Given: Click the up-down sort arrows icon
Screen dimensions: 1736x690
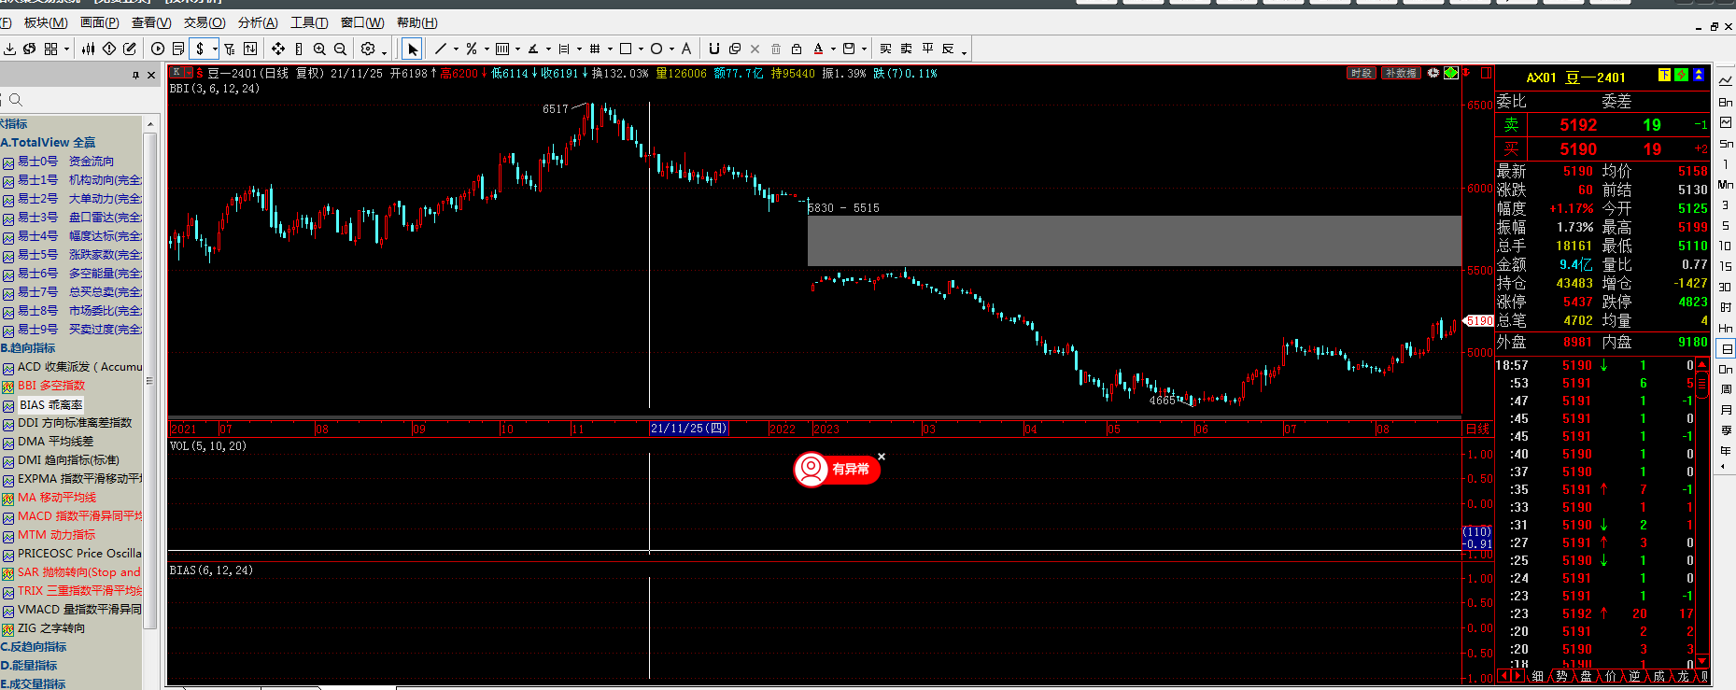Looking at the screenshot, I should [250, 49].
